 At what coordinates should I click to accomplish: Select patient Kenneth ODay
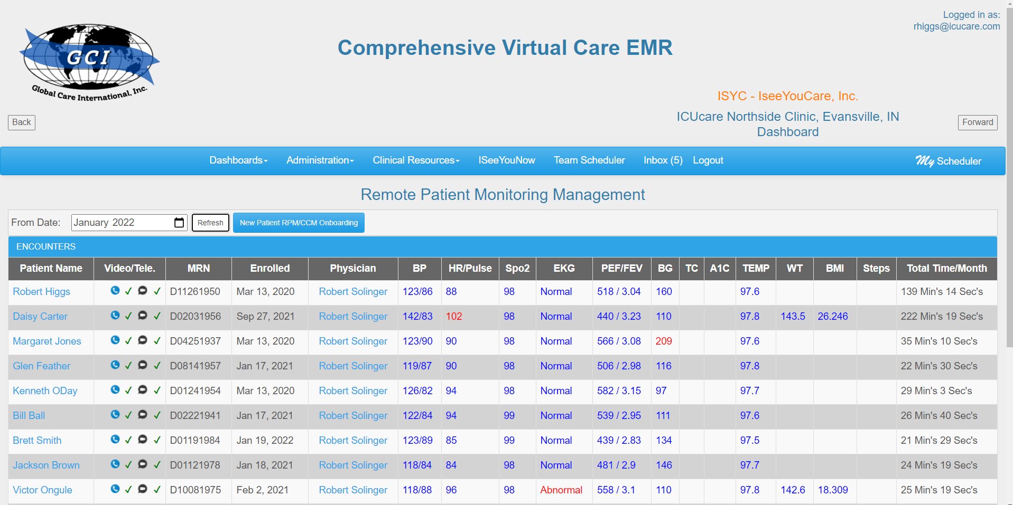click(45, 391)
